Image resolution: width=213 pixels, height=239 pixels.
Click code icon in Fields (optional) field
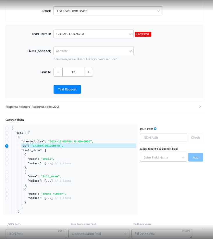point(131,51)
